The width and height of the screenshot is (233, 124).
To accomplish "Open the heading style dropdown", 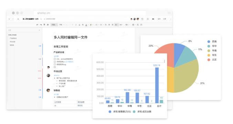I will [54, 25].
